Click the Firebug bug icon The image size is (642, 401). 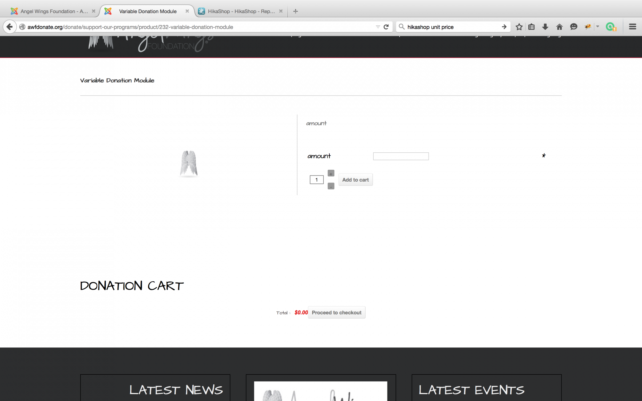click(x=588, y=27)
